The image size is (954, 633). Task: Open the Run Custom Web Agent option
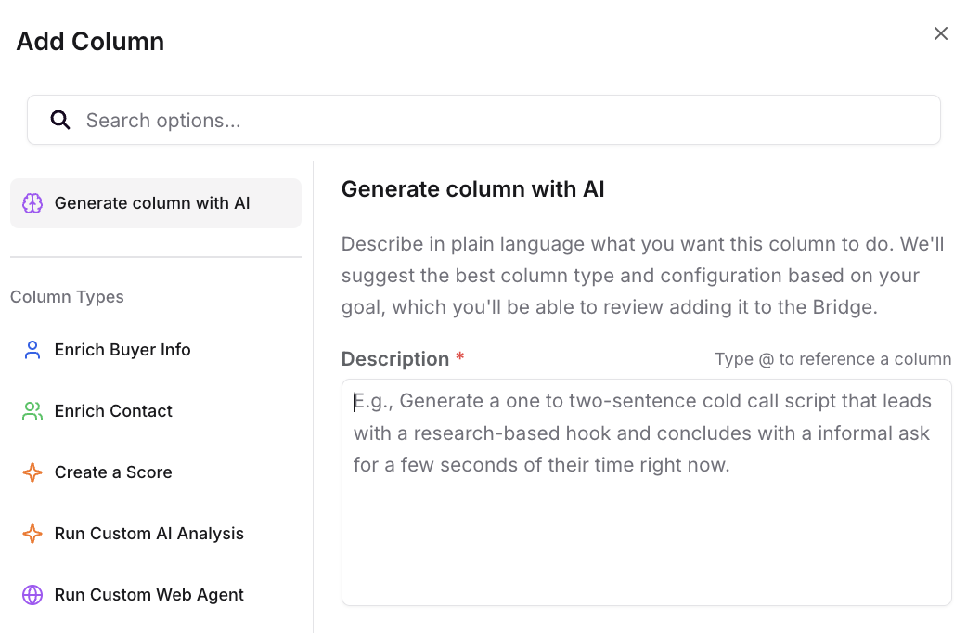click(148, 595)
